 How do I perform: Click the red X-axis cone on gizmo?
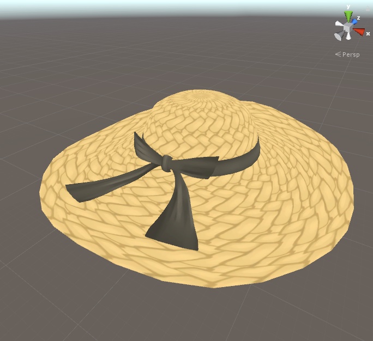(359, 32)
